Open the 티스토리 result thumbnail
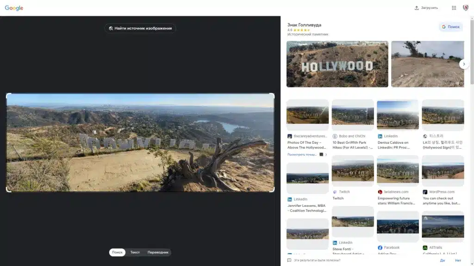The height and width of the screenshot is (266, 474). [x=443, y=115]
